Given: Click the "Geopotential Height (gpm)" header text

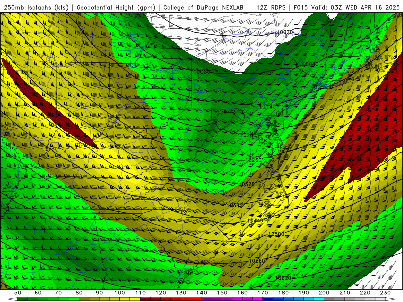Looking at the screenshot, I should click(116, 8).
